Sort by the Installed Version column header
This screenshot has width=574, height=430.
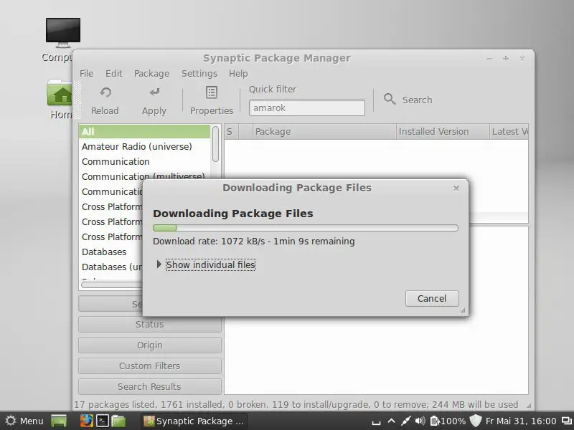[443, 132]
